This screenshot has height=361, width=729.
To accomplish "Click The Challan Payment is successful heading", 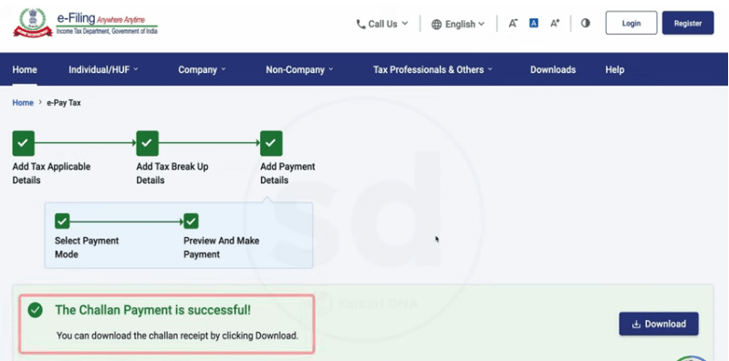I will [153, 310].
